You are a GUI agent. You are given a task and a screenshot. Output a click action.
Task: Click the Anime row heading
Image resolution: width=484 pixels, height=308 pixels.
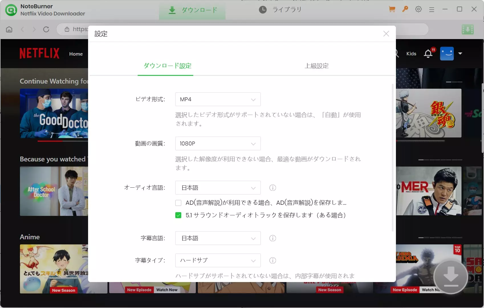coord(30,237)
